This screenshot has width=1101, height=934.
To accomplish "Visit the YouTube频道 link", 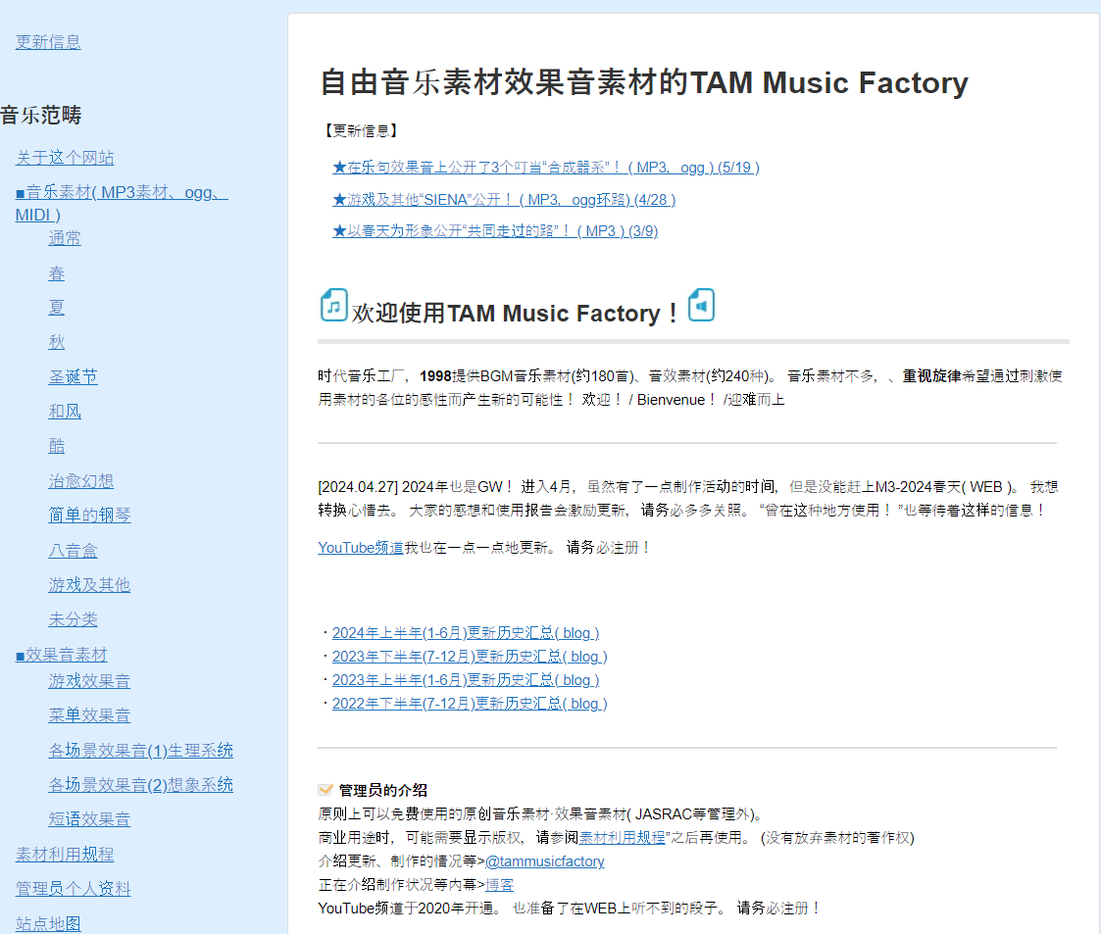I will (x=360, y=547).
